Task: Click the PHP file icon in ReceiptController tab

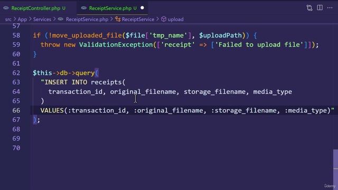Action: 6,8
